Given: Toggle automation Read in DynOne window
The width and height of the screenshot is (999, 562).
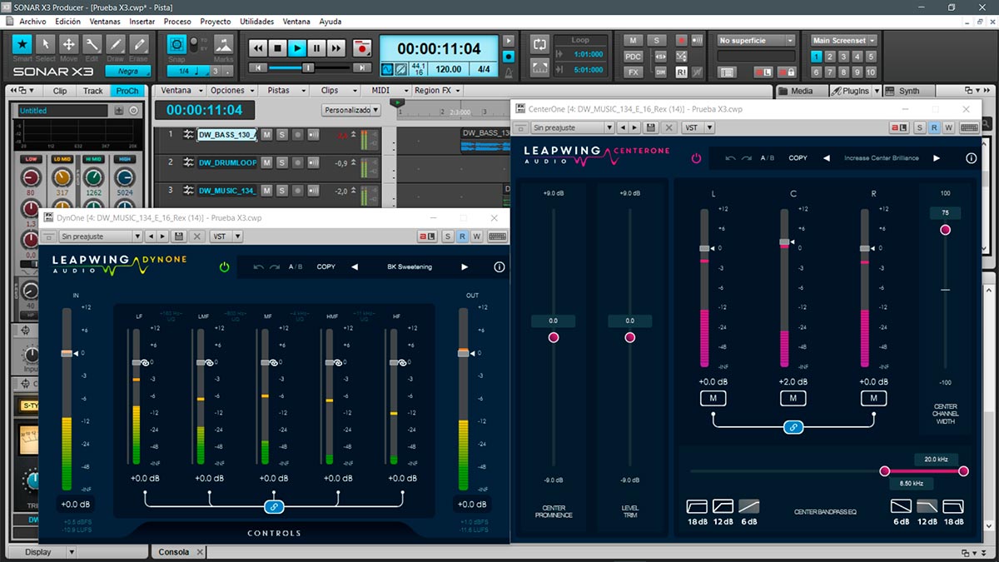Looking at the screenshot, I should pyautogui.click(x=462, y=236).
